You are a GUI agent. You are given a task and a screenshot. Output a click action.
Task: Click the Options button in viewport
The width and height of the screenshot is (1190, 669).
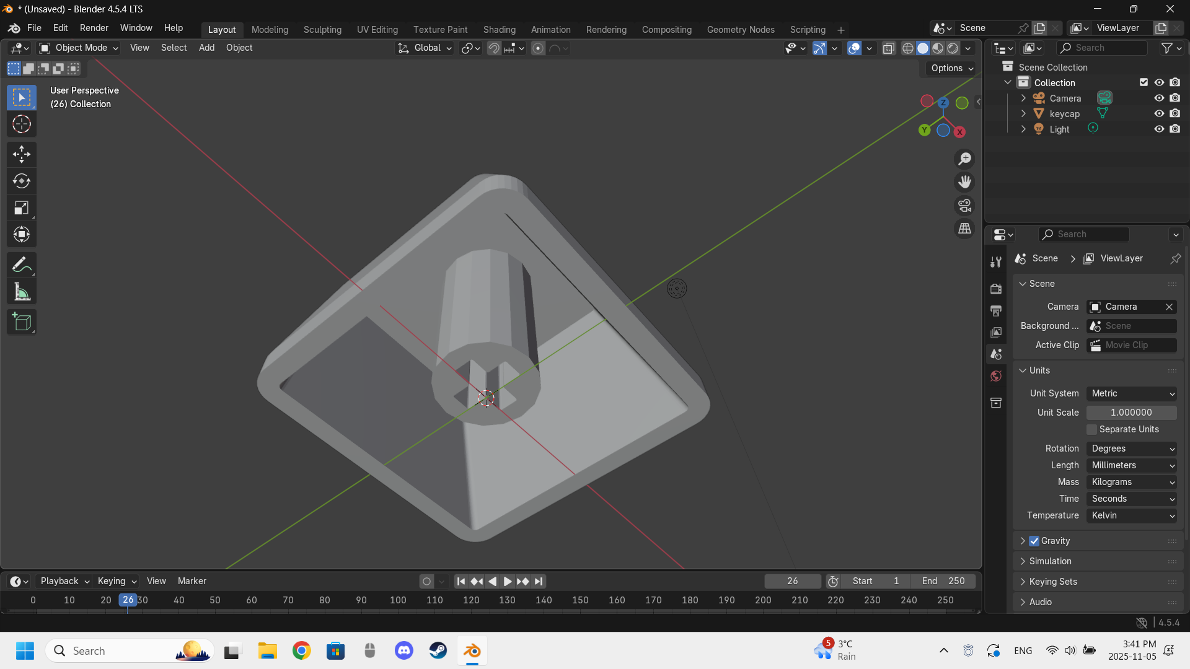(x=951, y=68)
